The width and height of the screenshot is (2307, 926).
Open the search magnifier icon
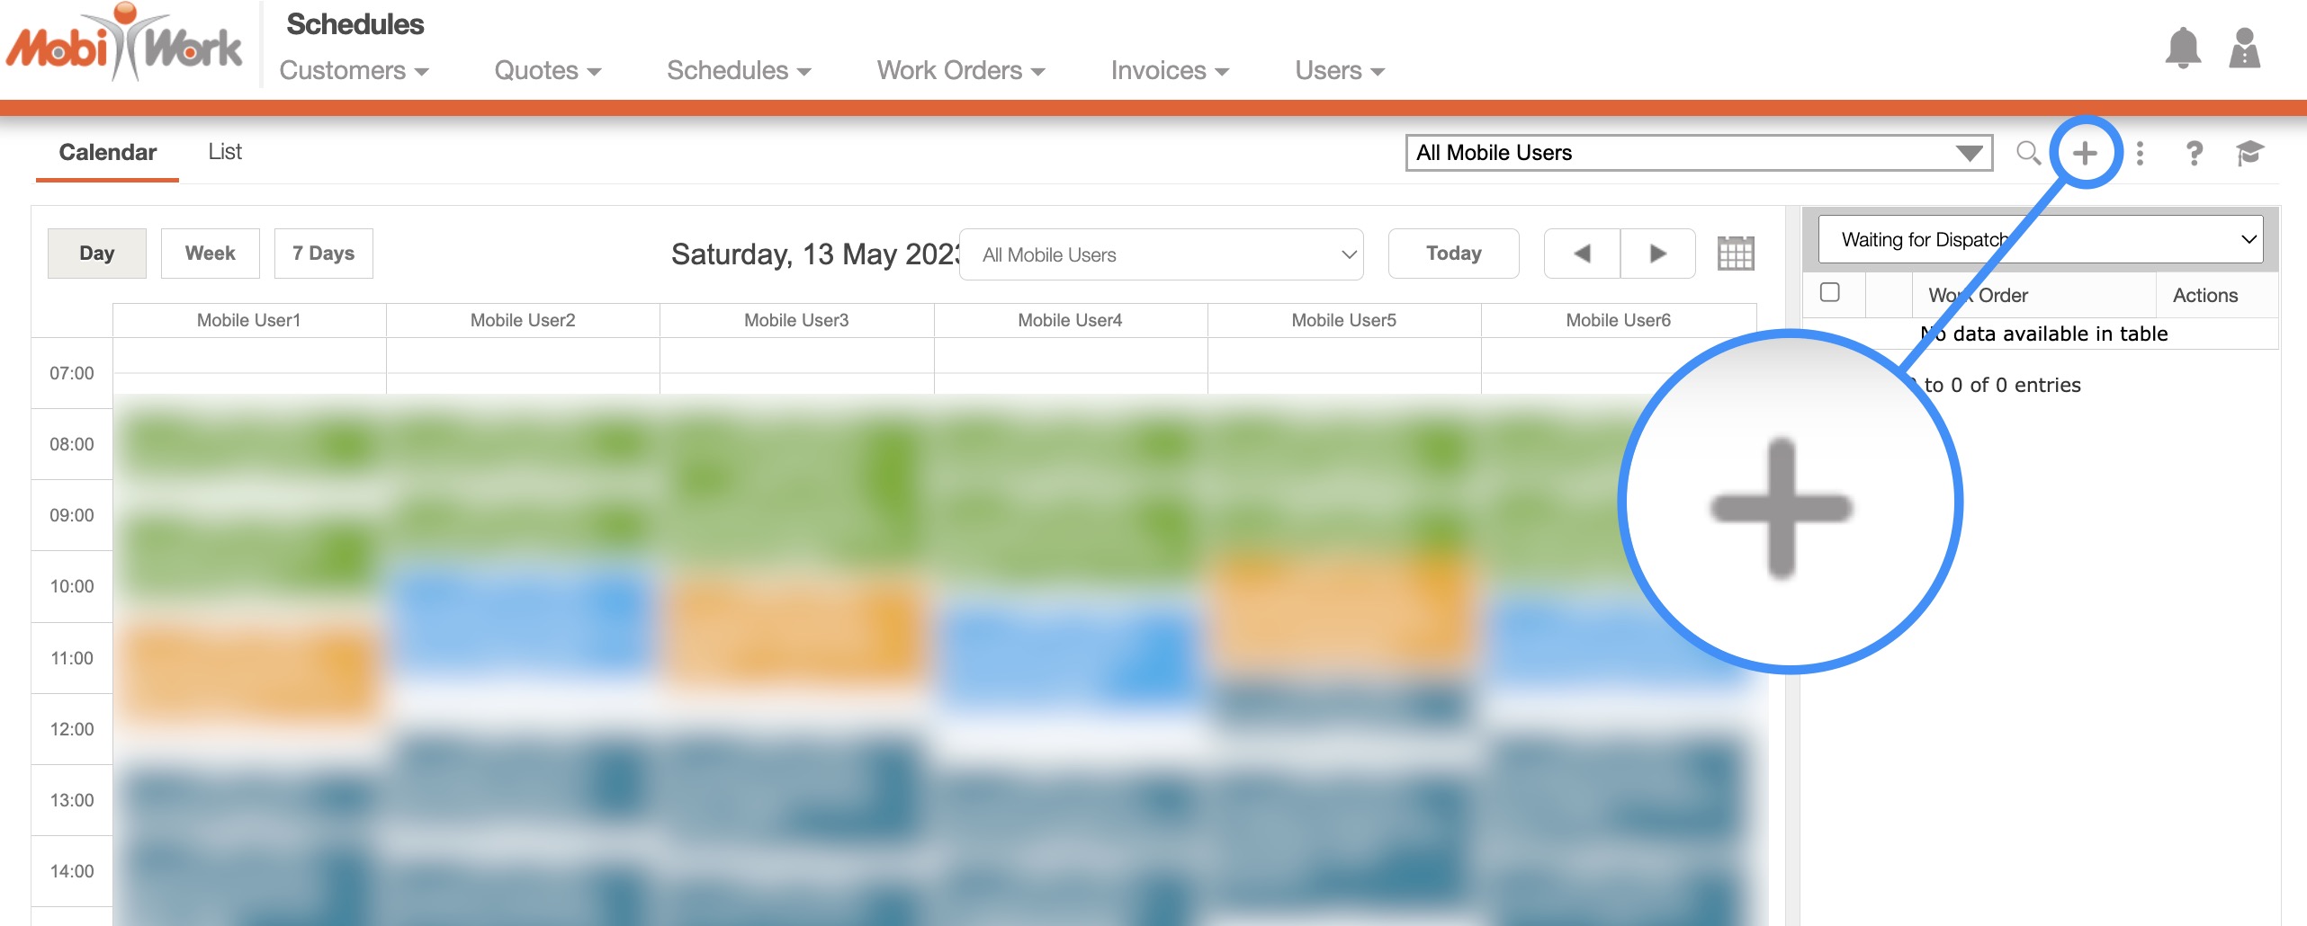coord(2027,153)
